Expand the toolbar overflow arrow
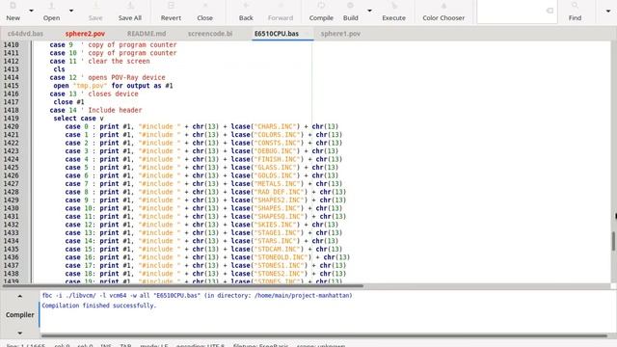The image size is (617, 347). coord(608,11)
